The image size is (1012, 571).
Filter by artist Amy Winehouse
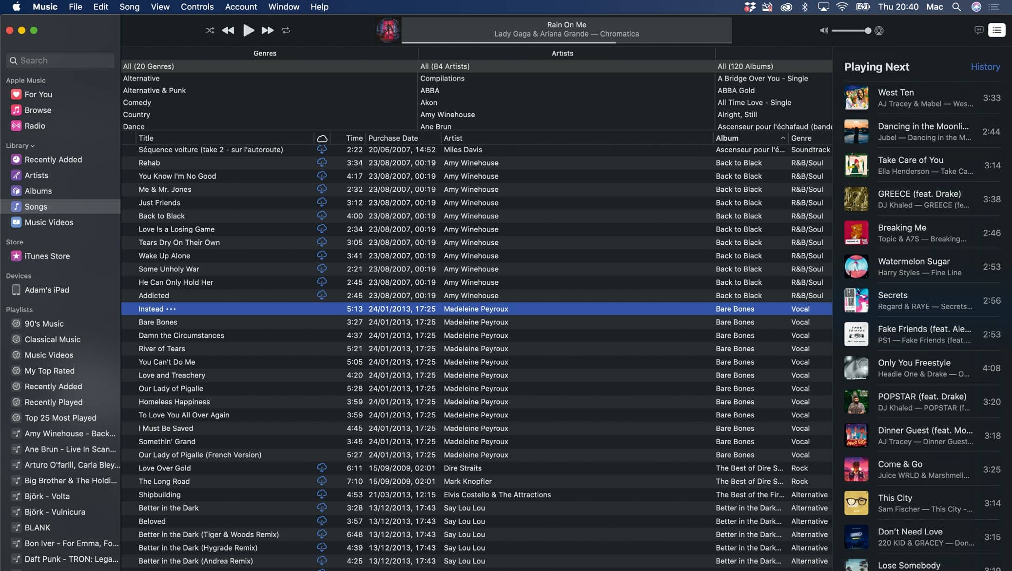[x=448, y=115]
